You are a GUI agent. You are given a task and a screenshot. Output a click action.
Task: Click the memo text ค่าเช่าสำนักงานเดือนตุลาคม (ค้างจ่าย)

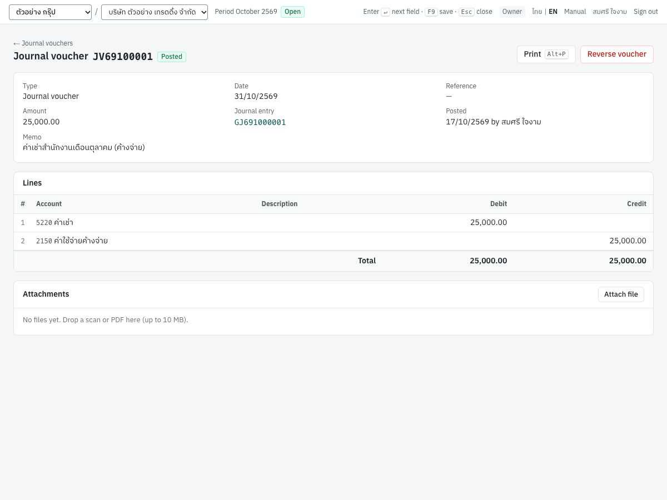[x=84, y=148]
